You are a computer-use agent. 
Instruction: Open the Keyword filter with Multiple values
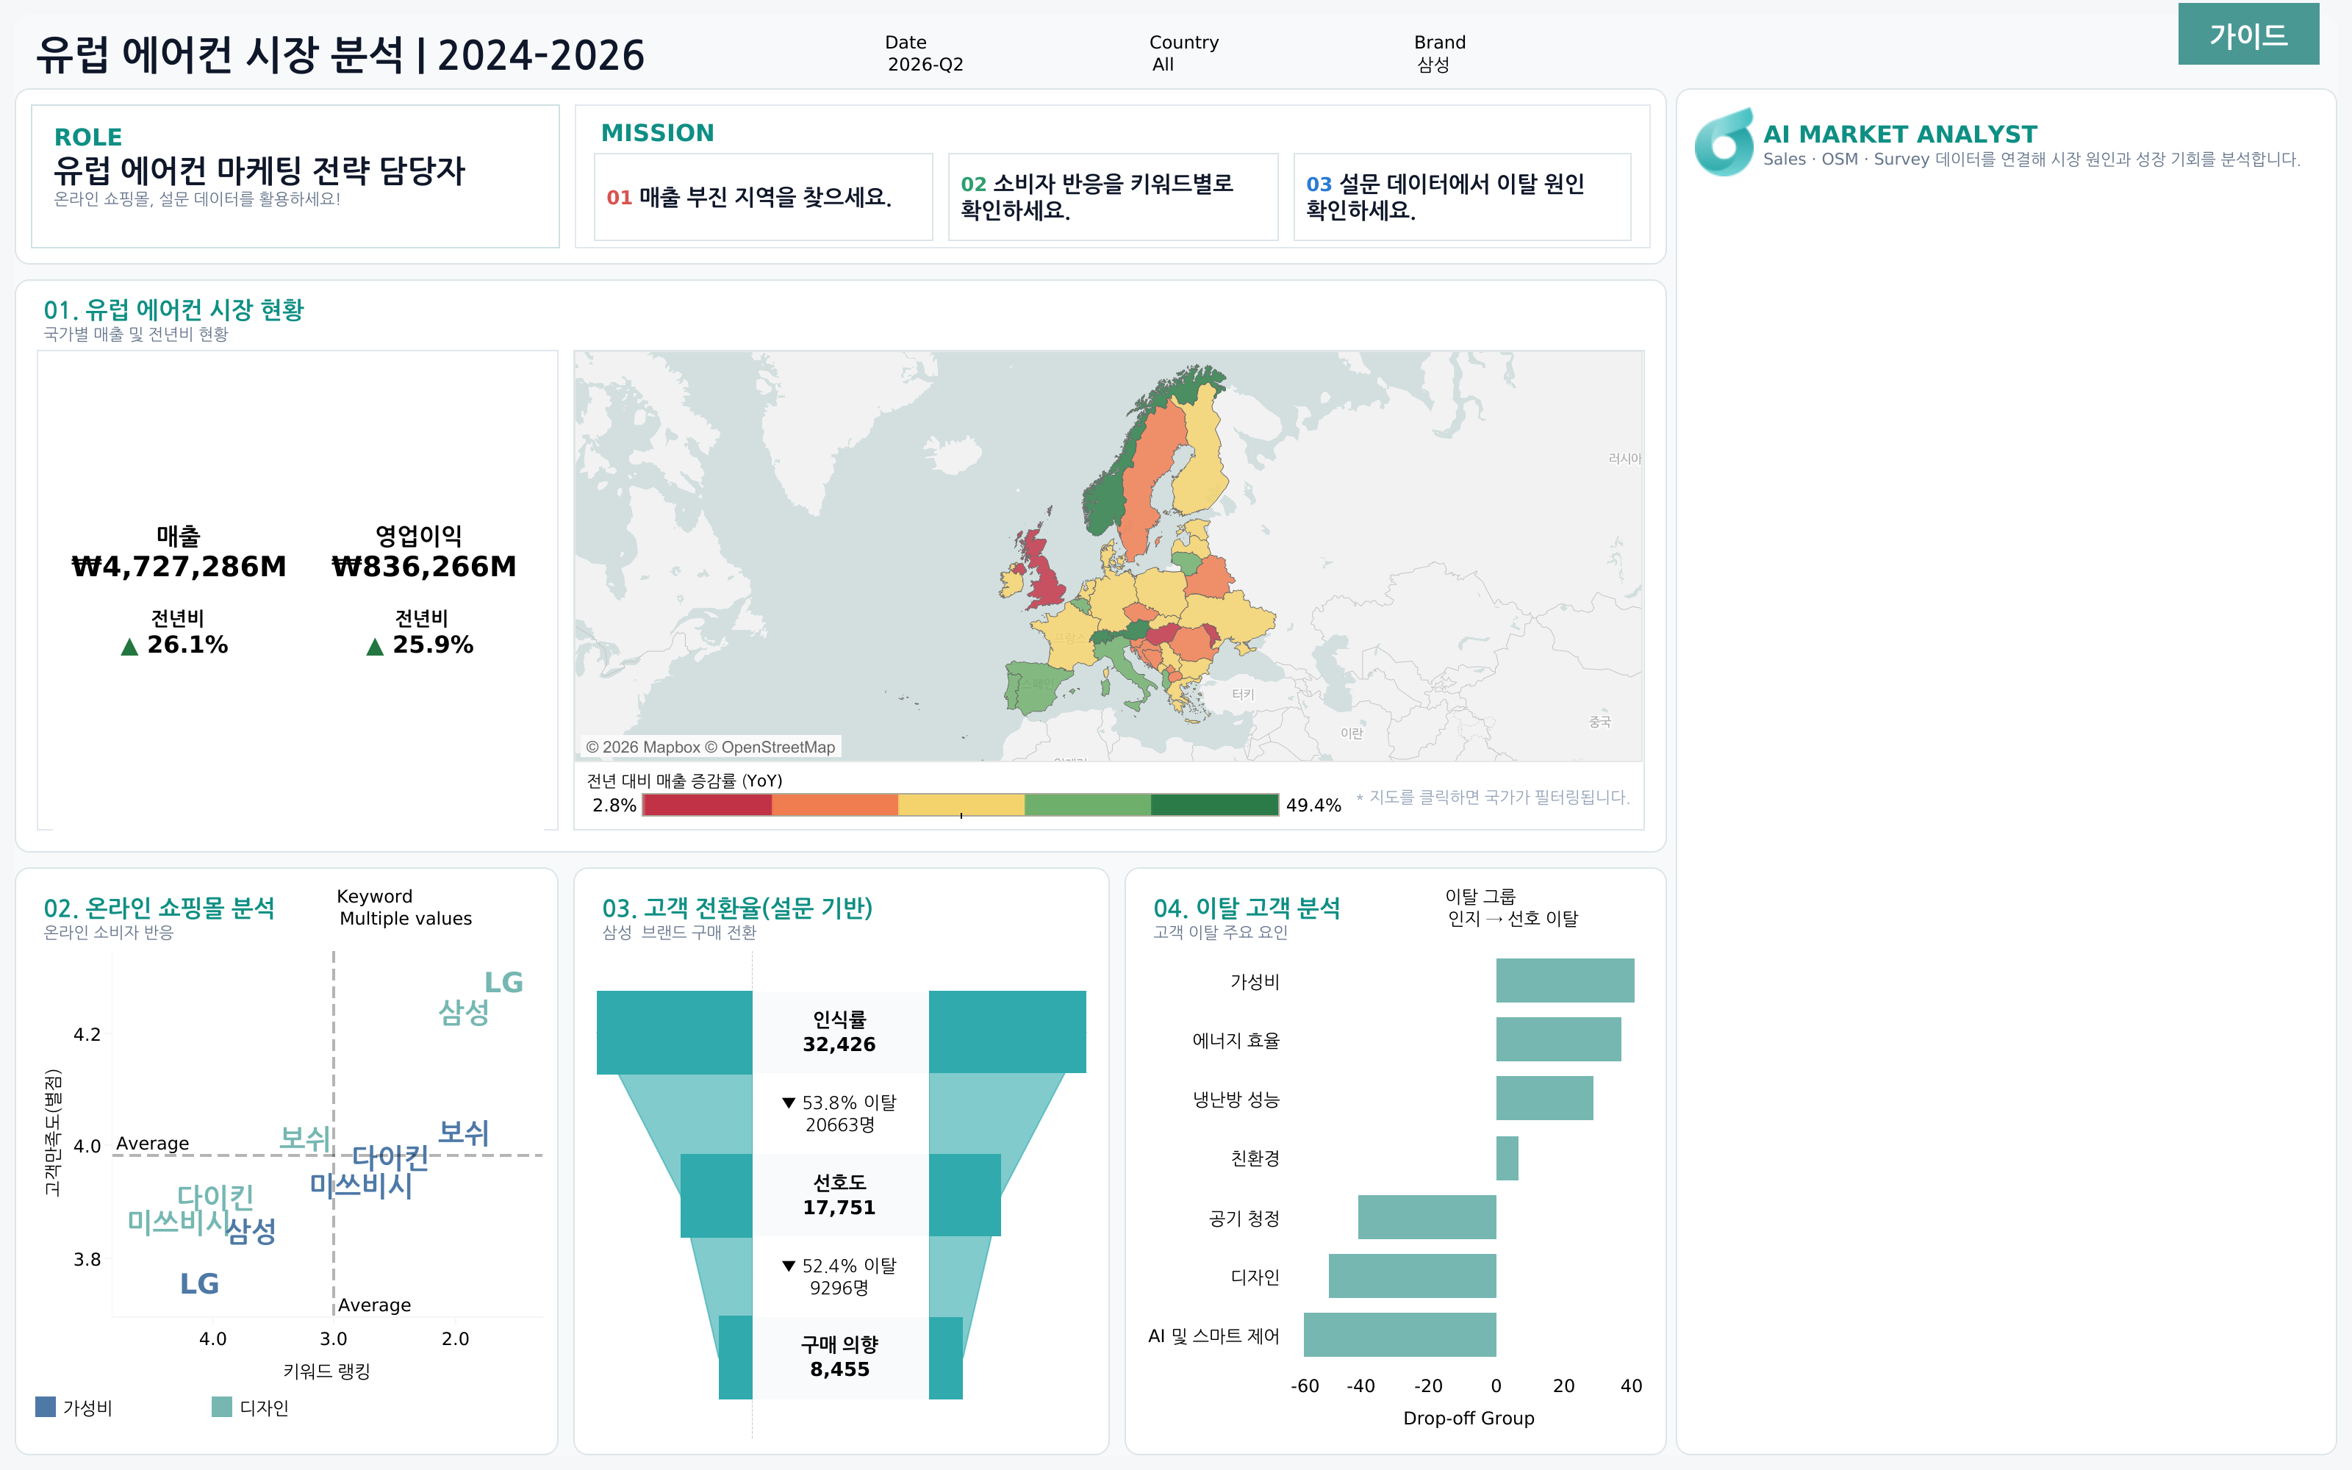tap(404, 907)
